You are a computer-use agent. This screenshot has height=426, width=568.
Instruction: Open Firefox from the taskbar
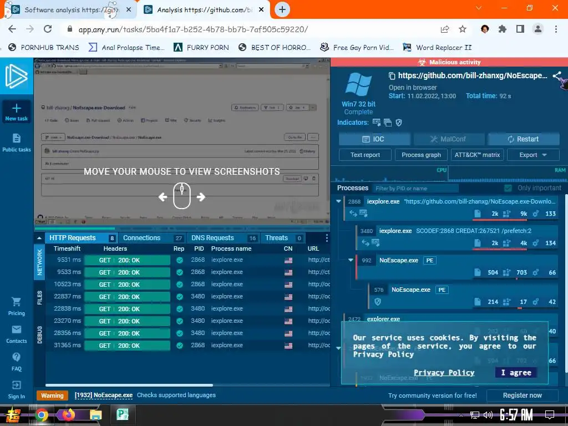pos(68,415)
